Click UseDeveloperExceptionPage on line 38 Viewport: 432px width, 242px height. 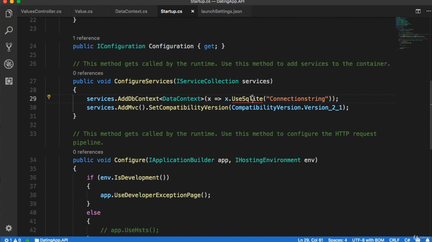[x=157, y=195]
